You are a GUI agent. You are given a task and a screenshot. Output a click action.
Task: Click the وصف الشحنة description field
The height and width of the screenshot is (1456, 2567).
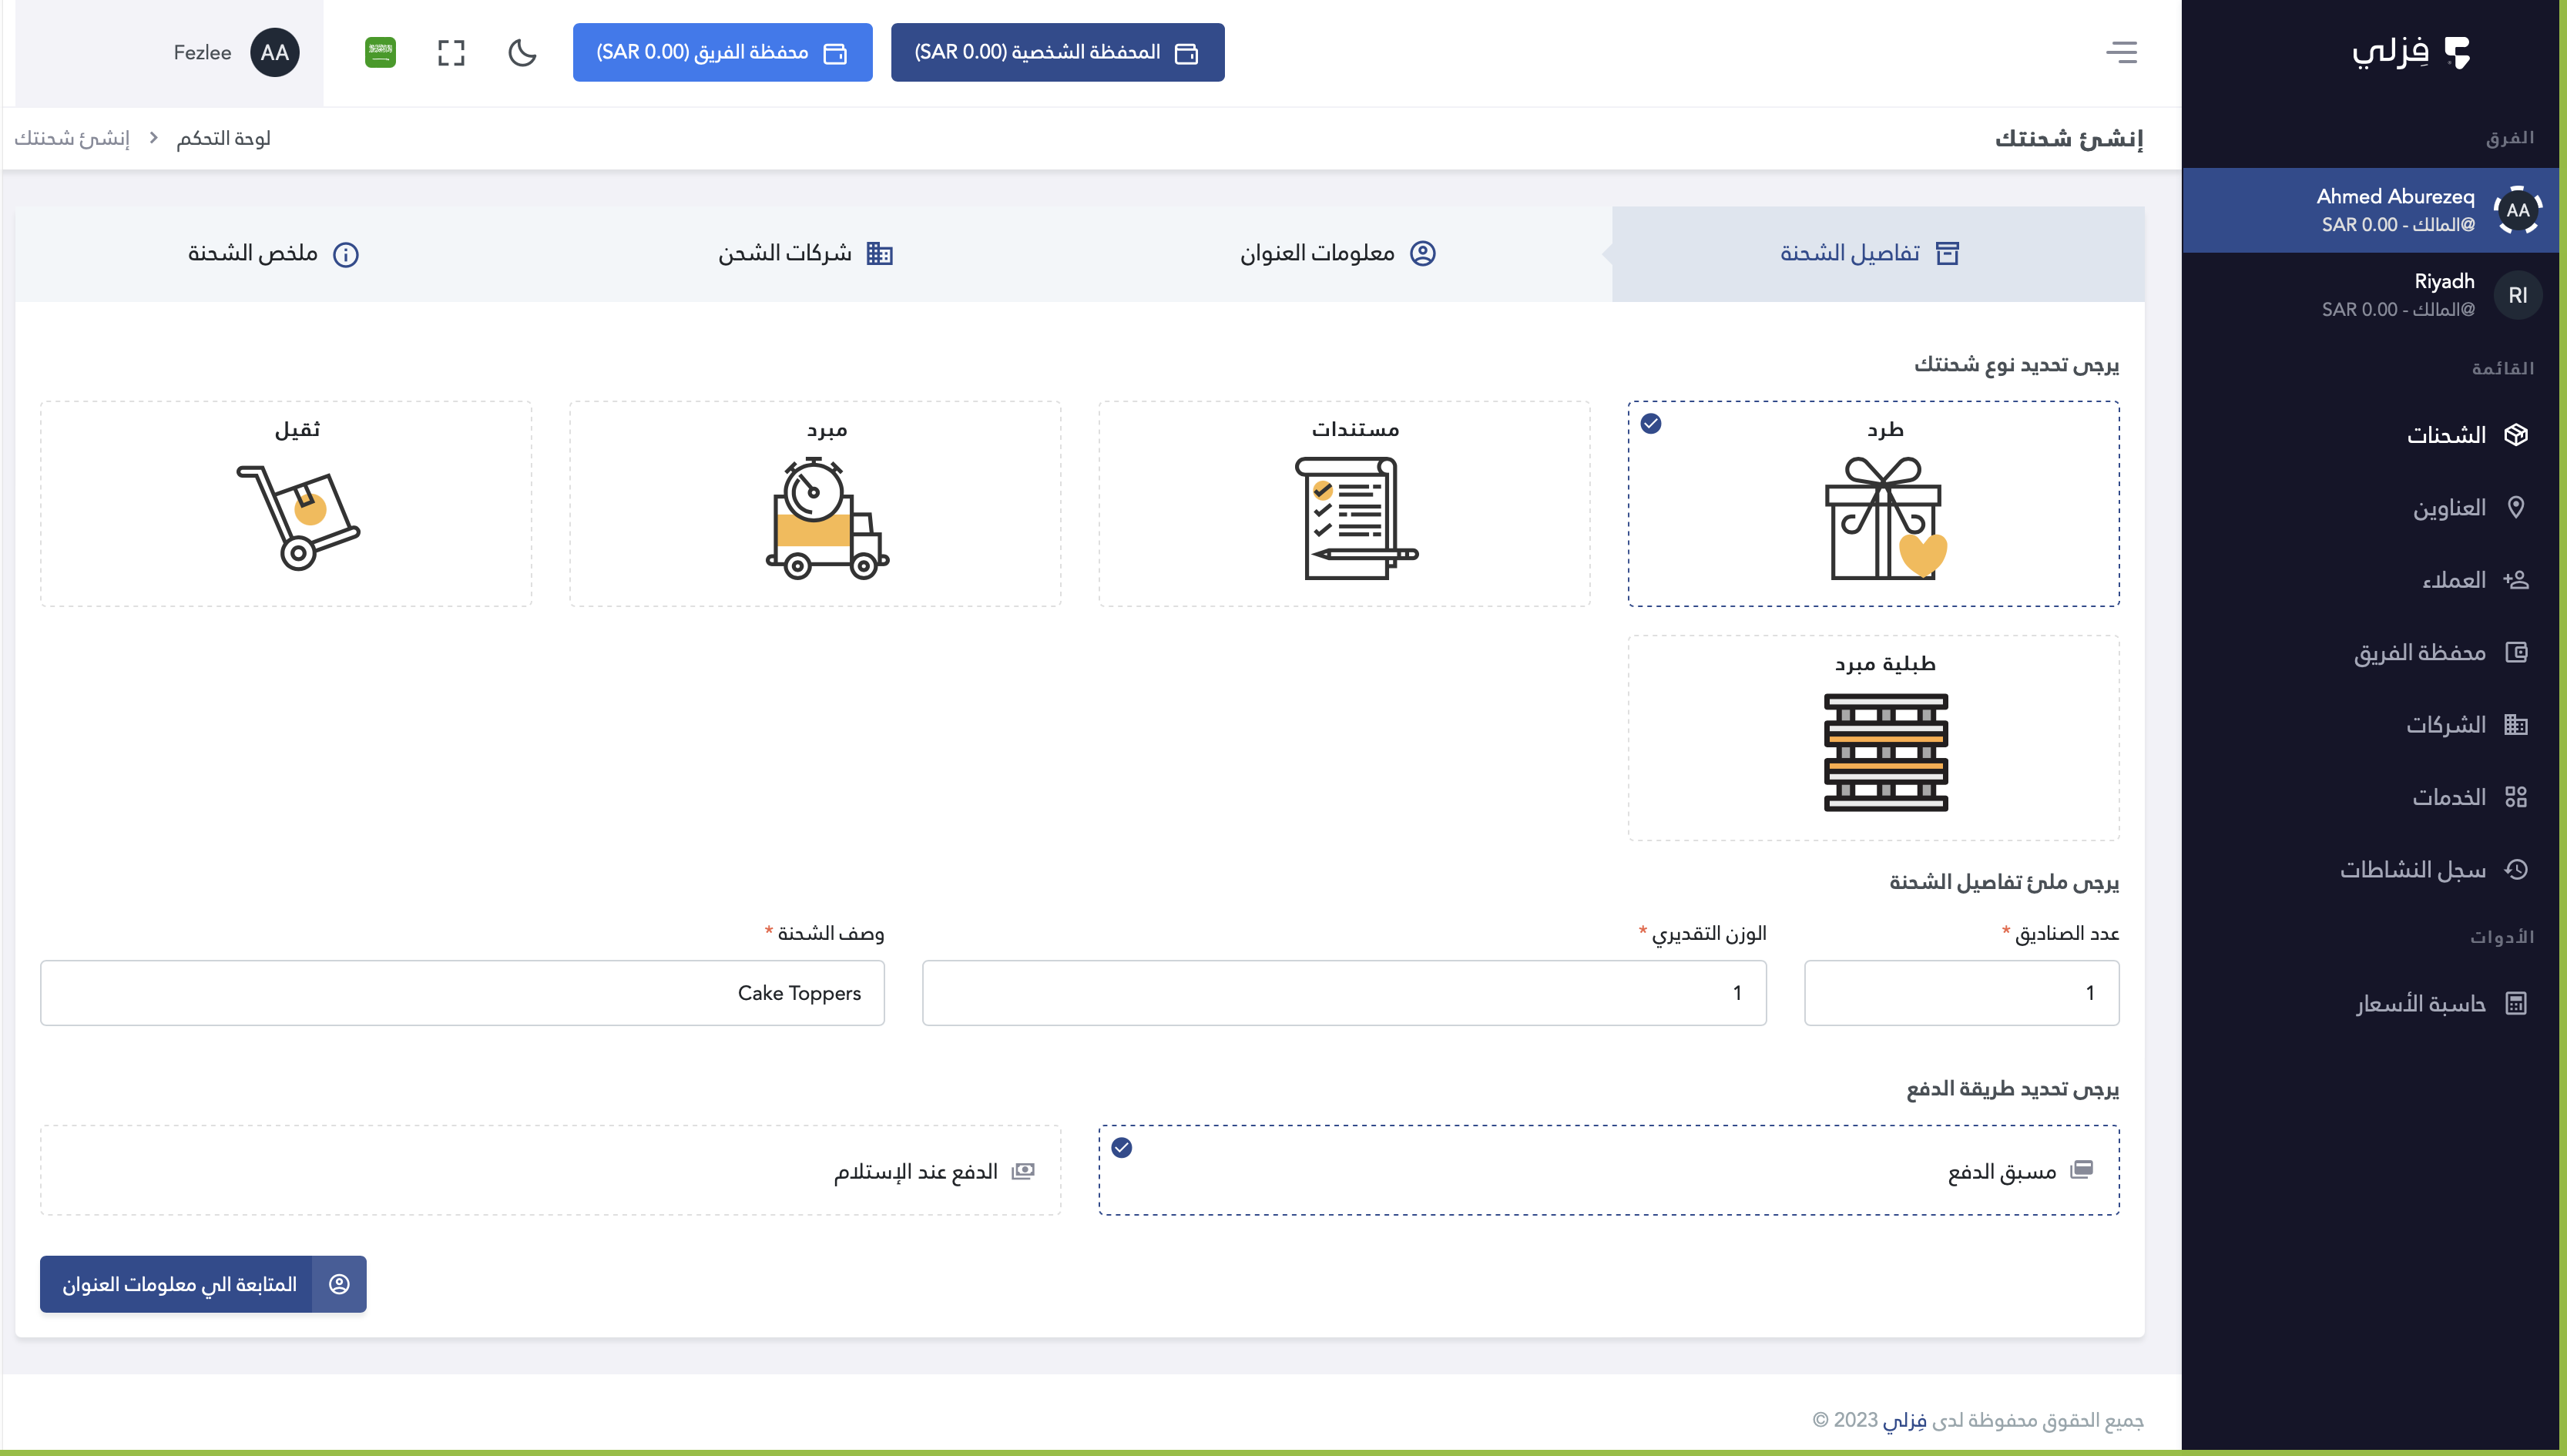[x=462, y=992]
